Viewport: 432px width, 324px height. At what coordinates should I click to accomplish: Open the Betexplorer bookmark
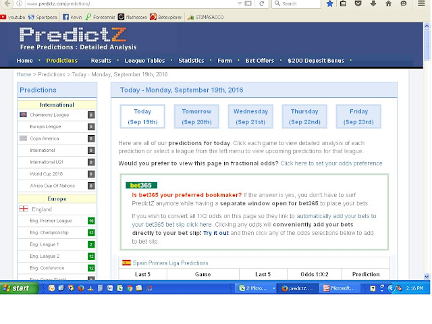pyautogui.click(x=166, y=17)
